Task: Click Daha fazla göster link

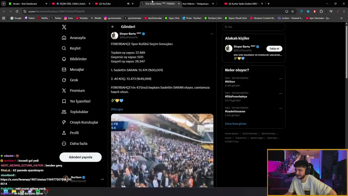Action: pyautogui.click(x=236, y=124)
